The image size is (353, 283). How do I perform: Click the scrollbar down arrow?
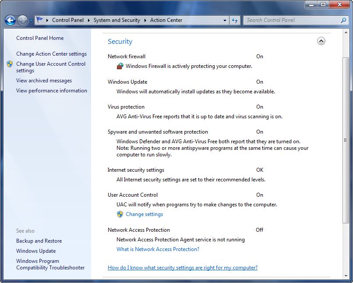tap(346, 276)
